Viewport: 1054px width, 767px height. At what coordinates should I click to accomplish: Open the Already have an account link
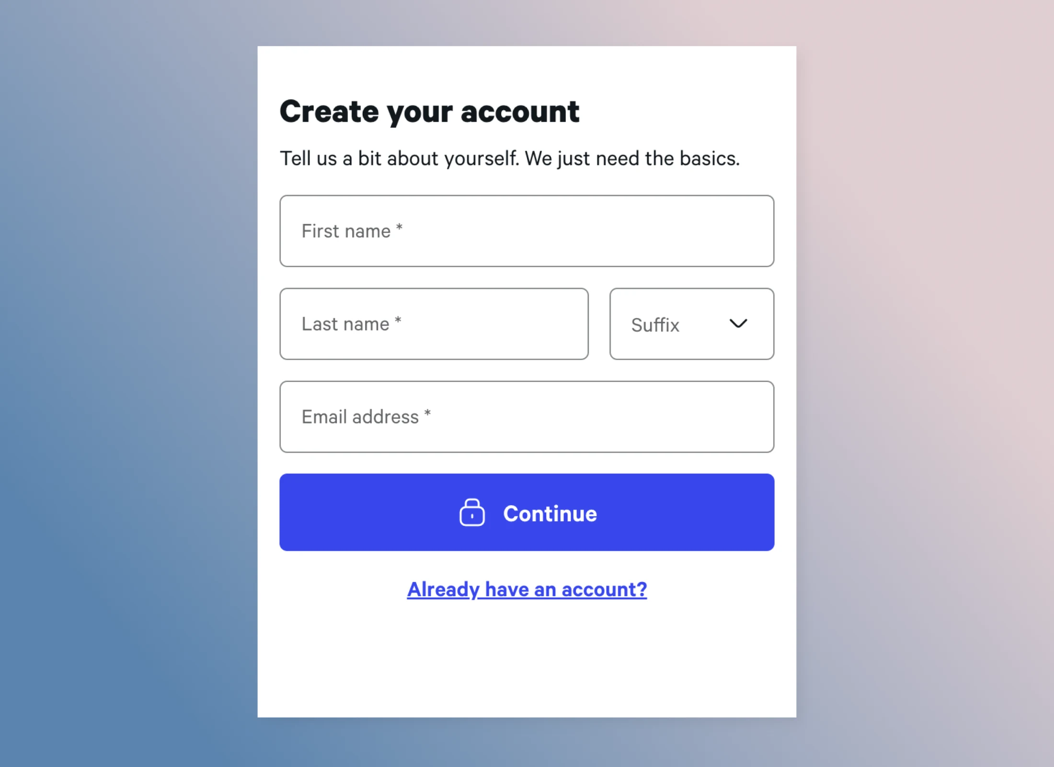click(x=527, y=589)
